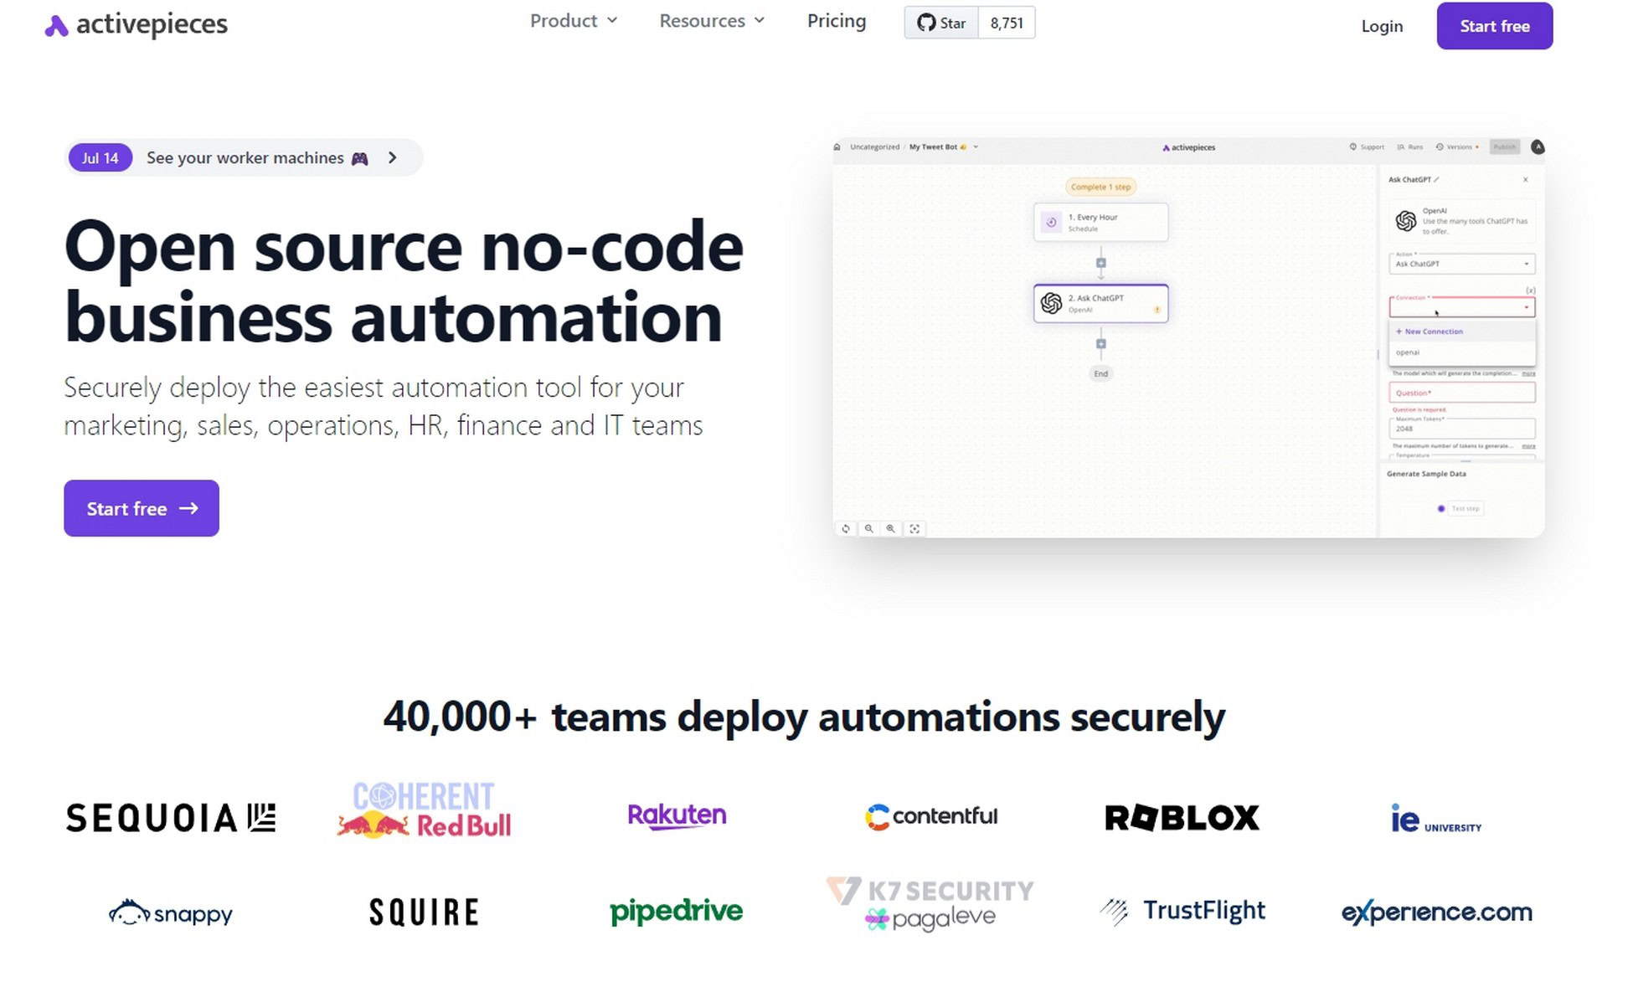Select the '1. Every Hour' schedule step
This screenshot has width=1633, height=992.
tap(1100, 222)
